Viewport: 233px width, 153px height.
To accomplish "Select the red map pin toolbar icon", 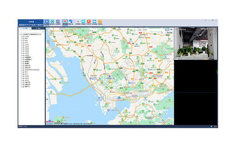I will pos(65,21).
